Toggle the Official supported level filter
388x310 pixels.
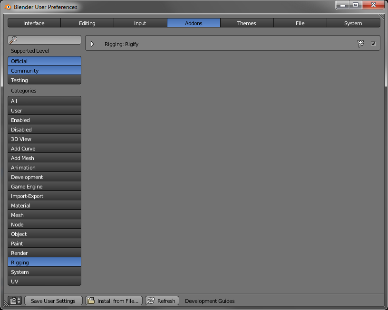tap(45, 61)
